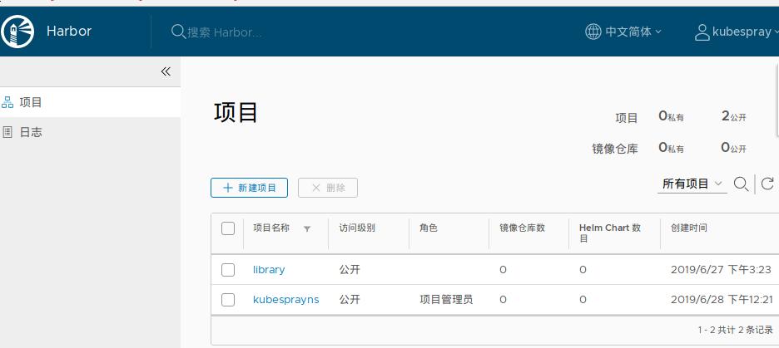
Task: Open the kubesprayns project link
Action: pos(285,300)
